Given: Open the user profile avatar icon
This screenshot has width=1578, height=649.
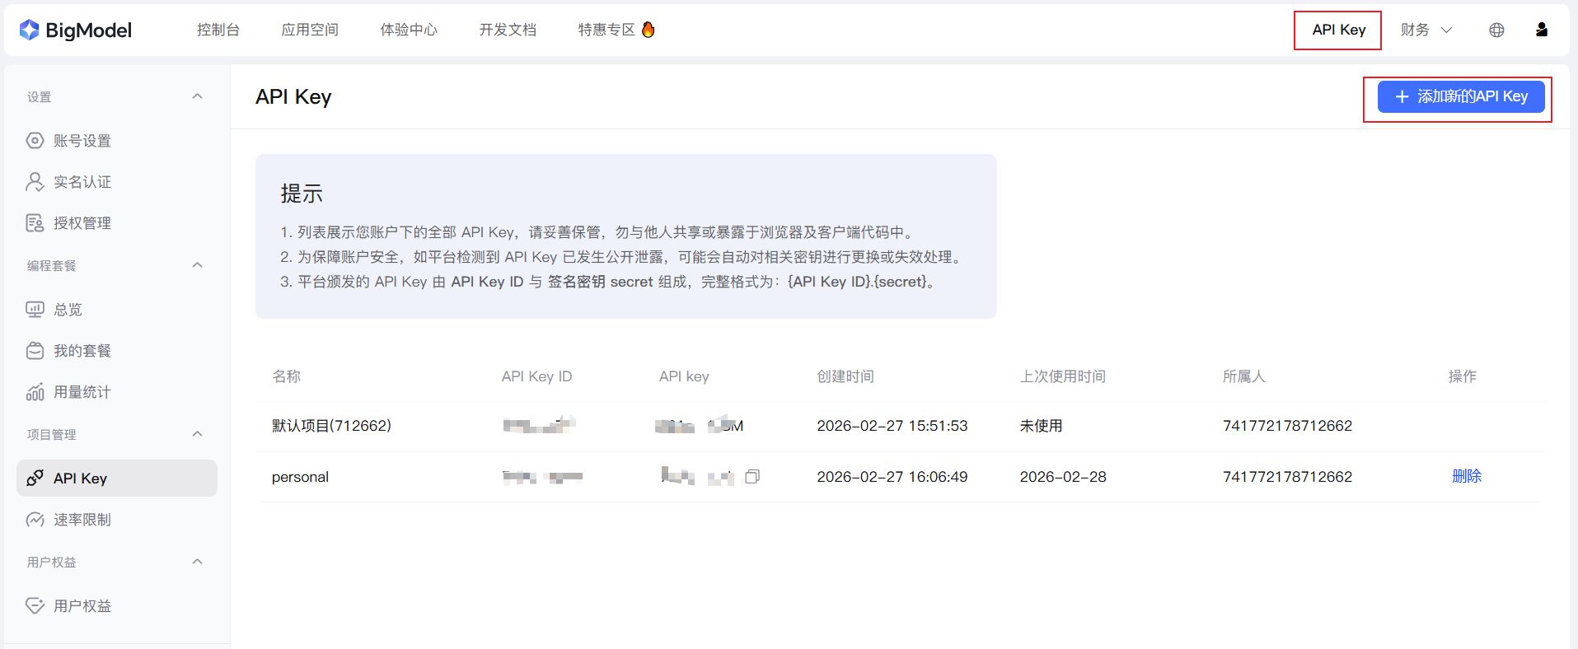Looking at the screenshot, I should (x=1542, y=30).
